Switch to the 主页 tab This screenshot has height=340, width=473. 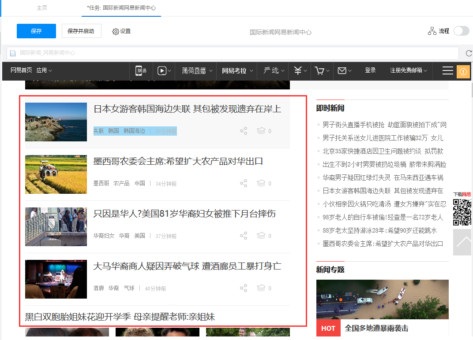click(41, 8)
